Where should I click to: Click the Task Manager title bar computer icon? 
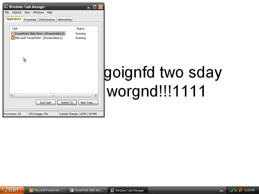pos(6,7)
